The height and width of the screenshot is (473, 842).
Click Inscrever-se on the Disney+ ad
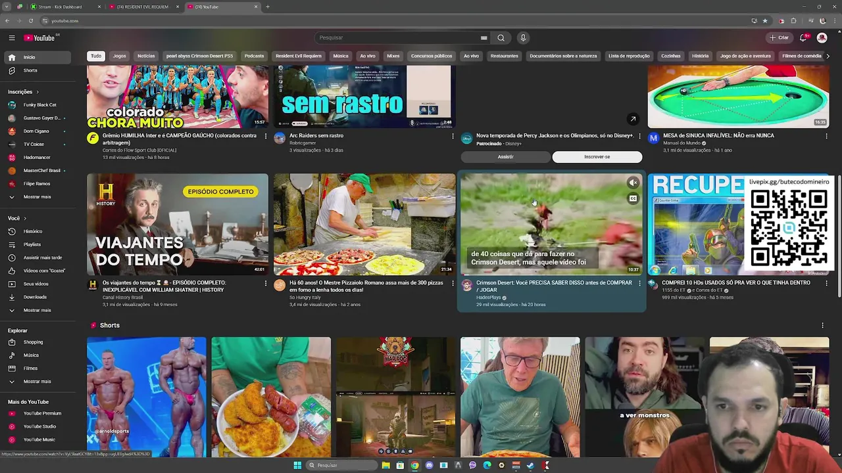click(597, 157)
